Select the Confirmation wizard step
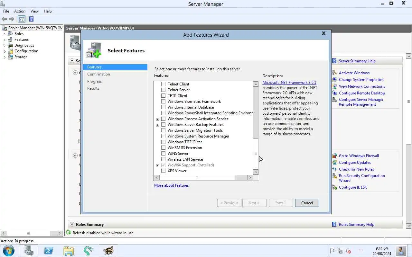The width and height of the screenshot is (412, 257). [x=98, y=74]
